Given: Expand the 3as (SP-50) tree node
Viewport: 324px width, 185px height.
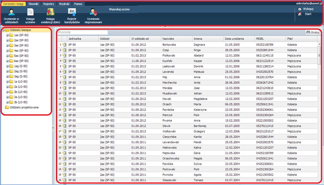Looking at the screenshot, I should pyautogui.click(x=7, y=45).
